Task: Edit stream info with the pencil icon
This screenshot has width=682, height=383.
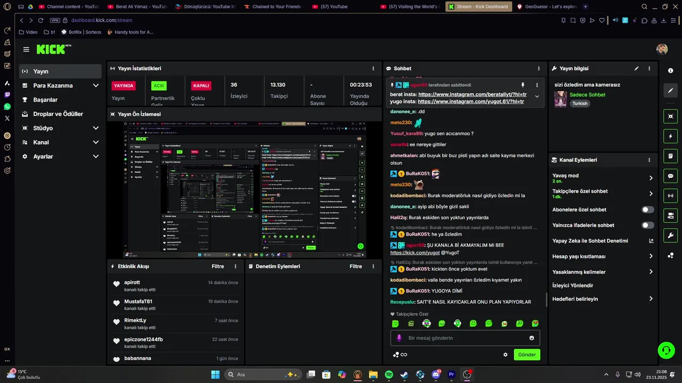Action: click(x=636, y=69)
